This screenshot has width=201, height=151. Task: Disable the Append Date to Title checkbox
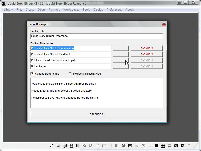click(x=32, y=74)
